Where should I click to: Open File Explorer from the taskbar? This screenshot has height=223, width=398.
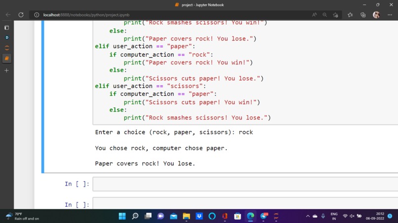(x=186, y=216)
